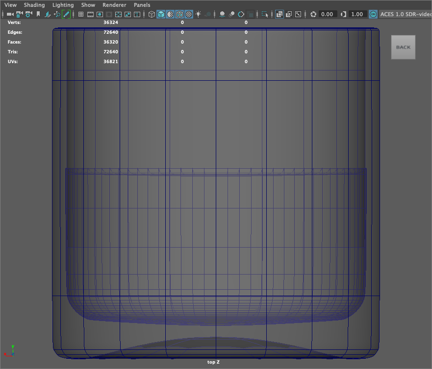Expand the Panels menu
The height and width of the screenshot is (369, 432).
click(x=142, y=5)
